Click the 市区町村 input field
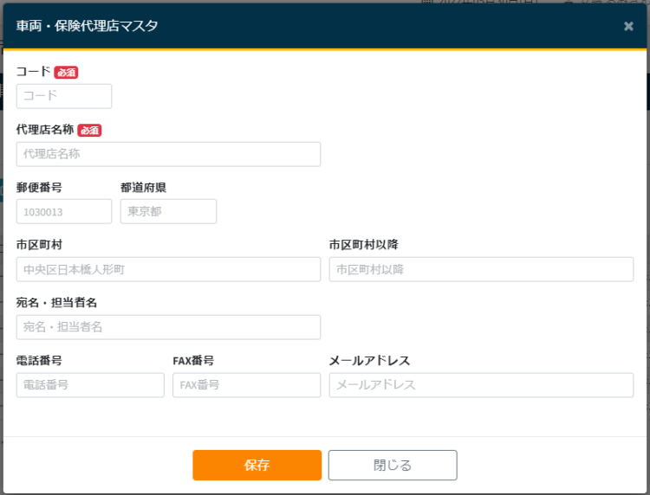This screenshot has height=495, width=650. point(168,269)
